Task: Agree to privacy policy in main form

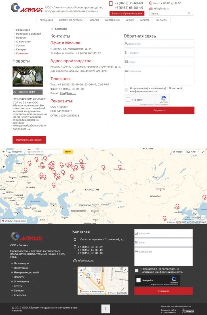Action: [x=126, y=90]
